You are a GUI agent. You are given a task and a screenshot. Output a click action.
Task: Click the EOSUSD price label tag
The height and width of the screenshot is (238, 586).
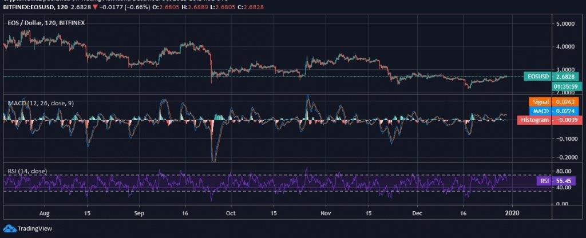pos(537,77)
